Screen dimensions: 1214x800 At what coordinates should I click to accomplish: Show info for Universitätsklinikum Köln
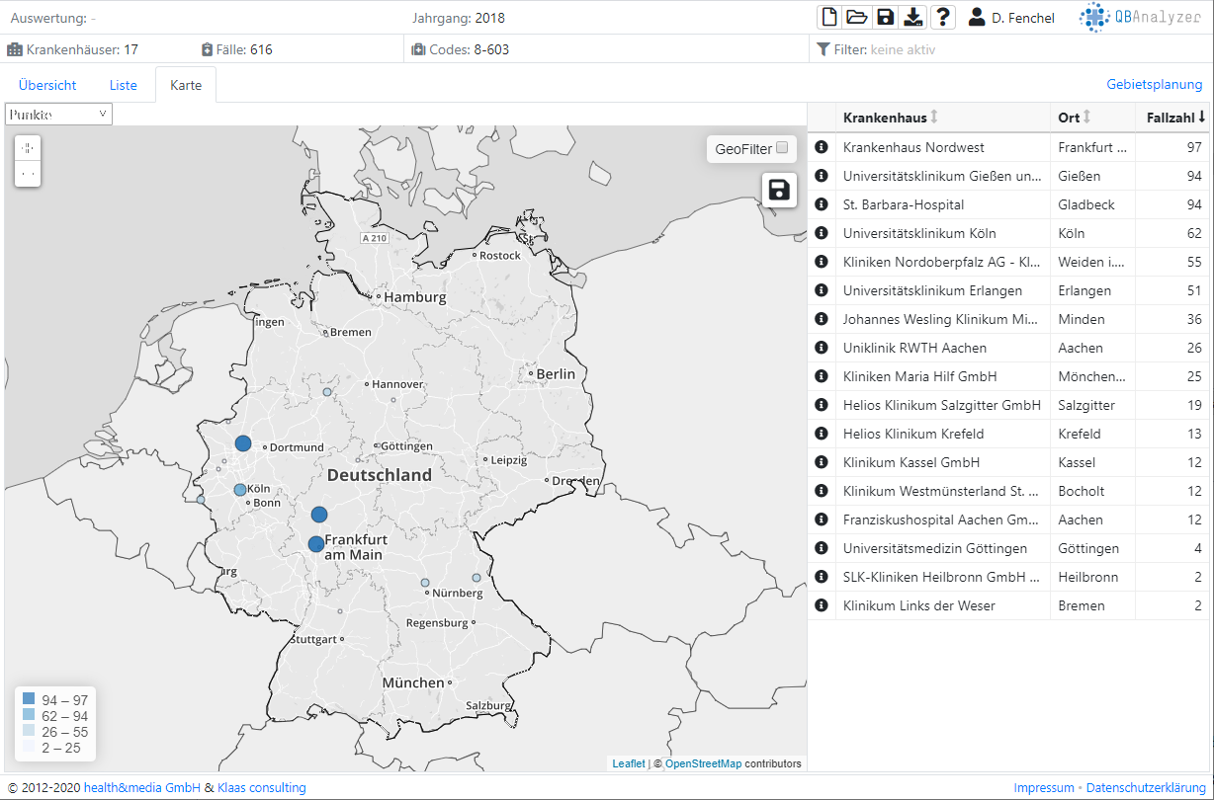tap(821, 233)
